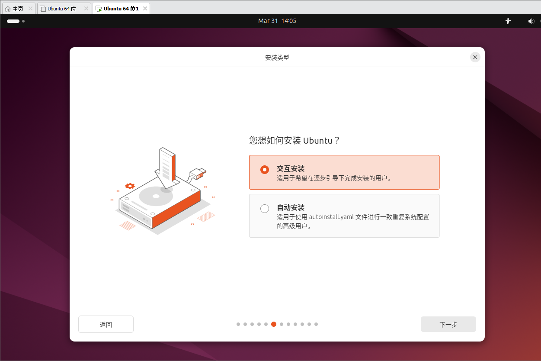
Task: Click the 返回 button
Action: click(x=106, y=324)
